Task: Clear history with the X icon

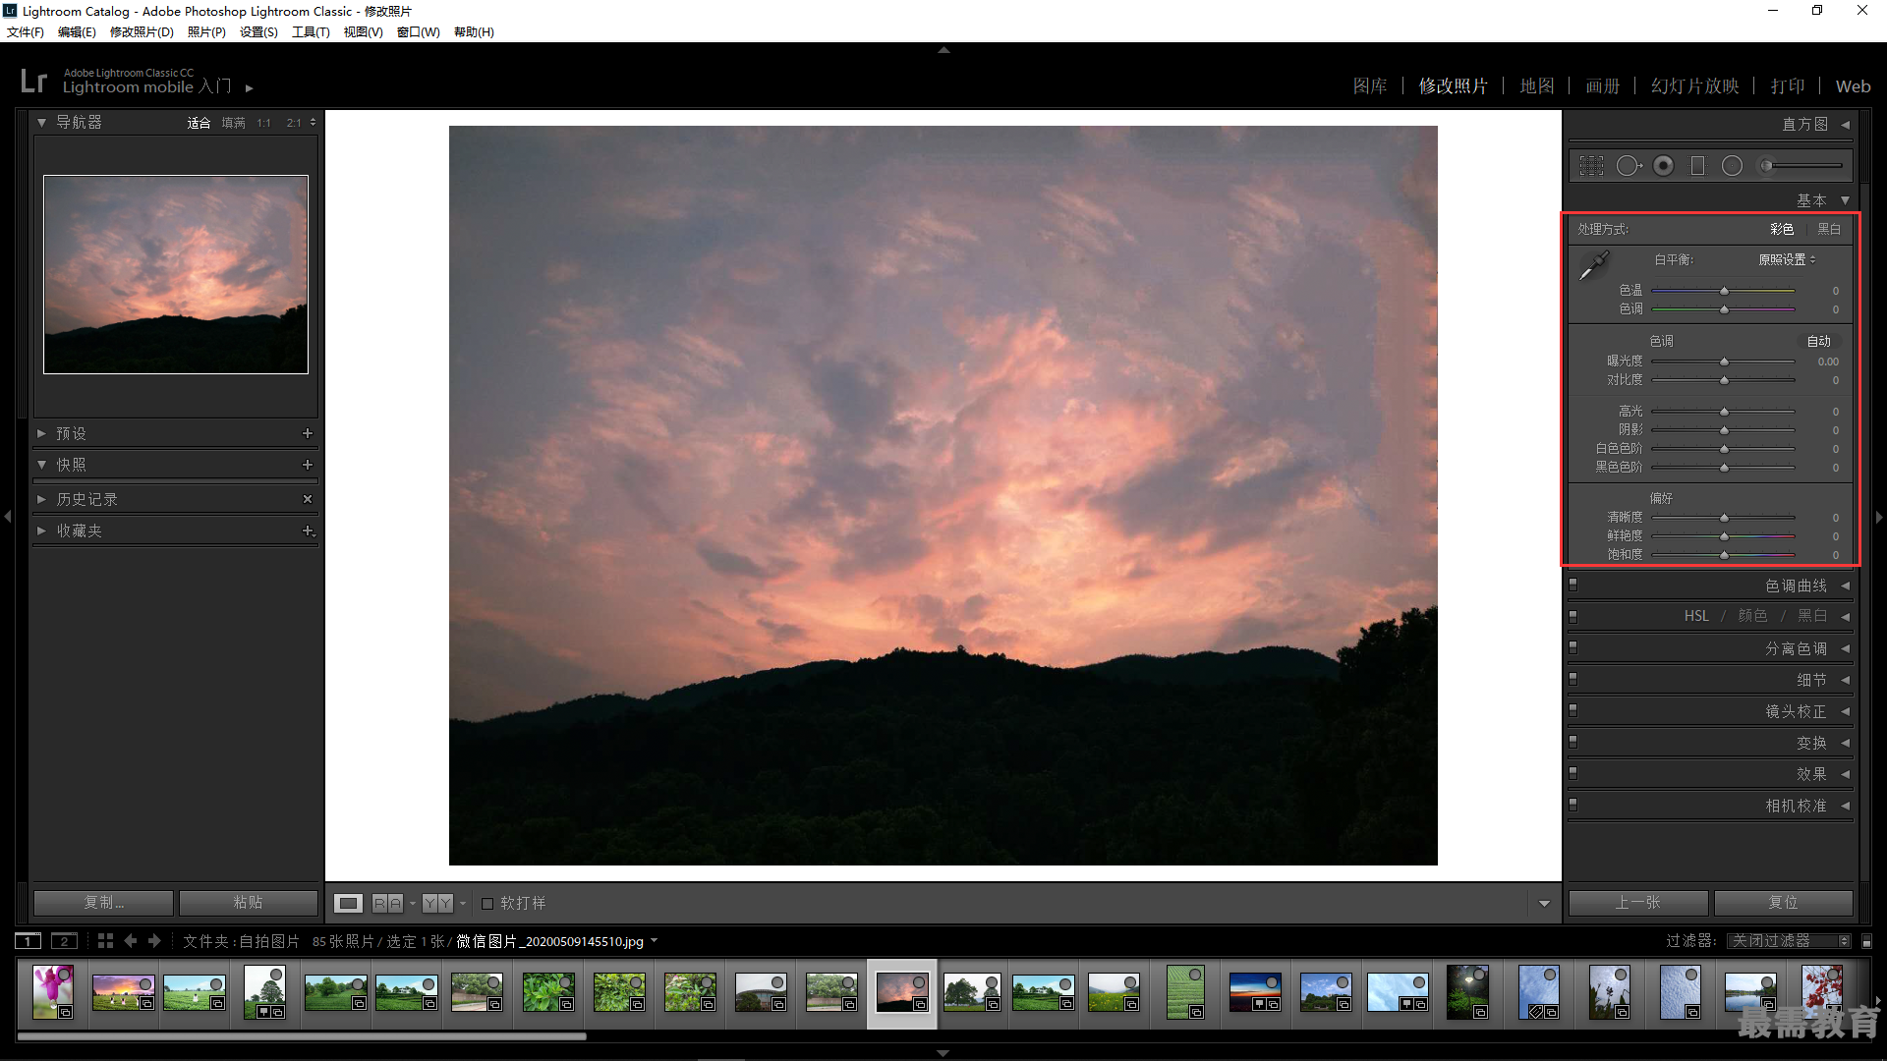Action: click(x=308, y=499)
